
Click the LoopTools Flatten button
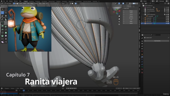point(131,16)
